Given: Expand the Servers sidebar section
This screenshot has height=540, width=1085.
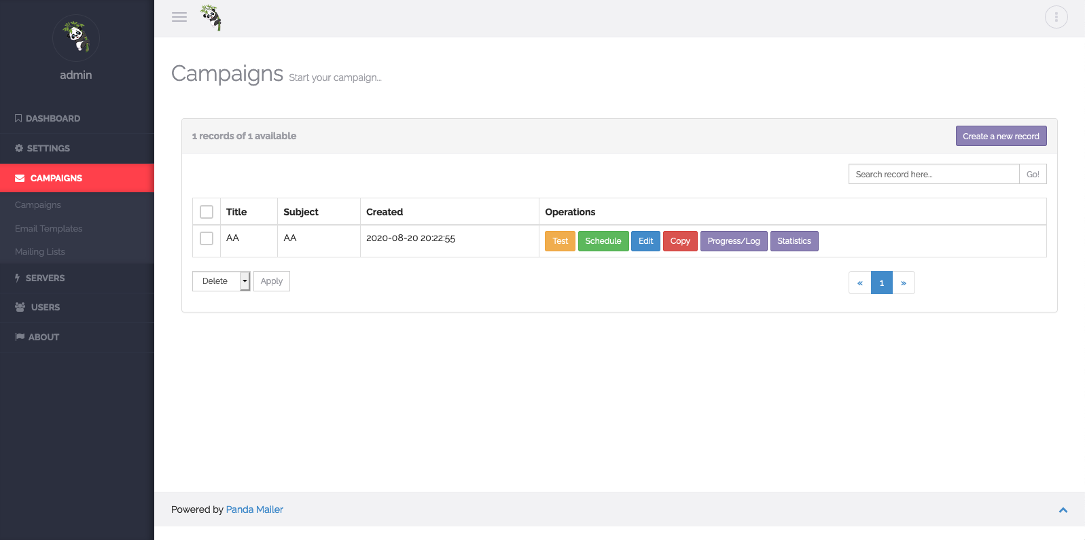Looking at the screenshot, I should click(45, 278).
